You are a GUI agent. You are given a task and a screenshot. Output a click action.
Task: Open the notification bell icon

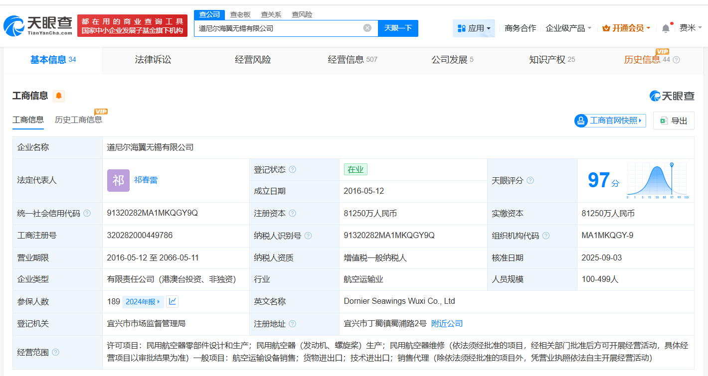pyautogui.click(x=665, y=28)
